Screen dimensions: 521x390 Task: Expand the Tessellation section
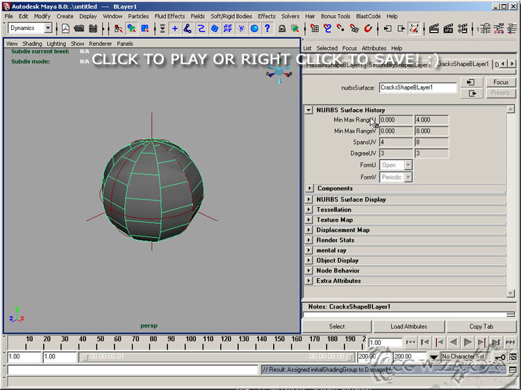tap(309, 209)
